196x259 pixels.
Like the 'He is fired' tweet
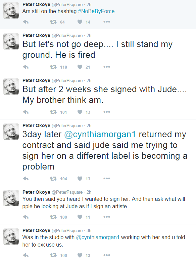pos(80,67)
